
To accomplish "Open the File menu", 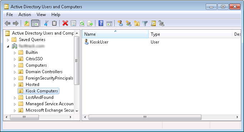I will pos(10,15).
